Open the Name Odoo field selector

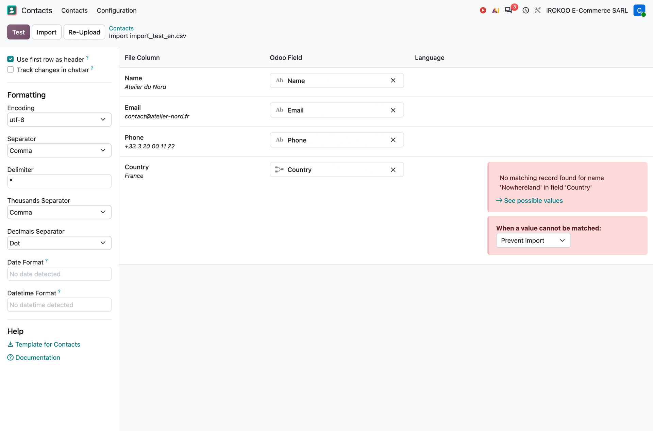point(337,81)
